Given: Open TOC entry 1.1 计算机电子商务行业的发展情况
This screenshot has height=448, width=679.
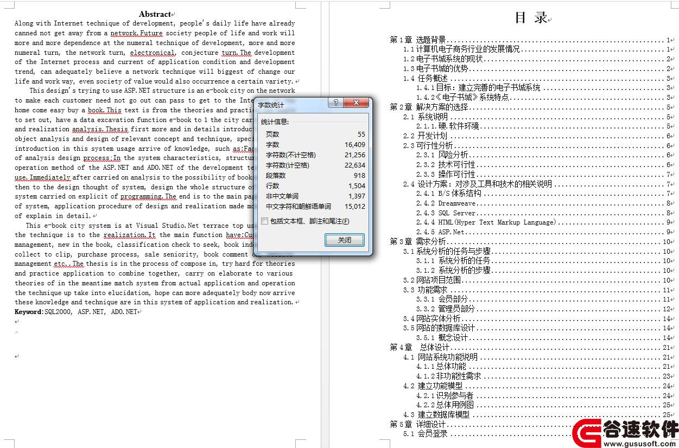Looking at the screenshot, I should click(x=538, y=49).
